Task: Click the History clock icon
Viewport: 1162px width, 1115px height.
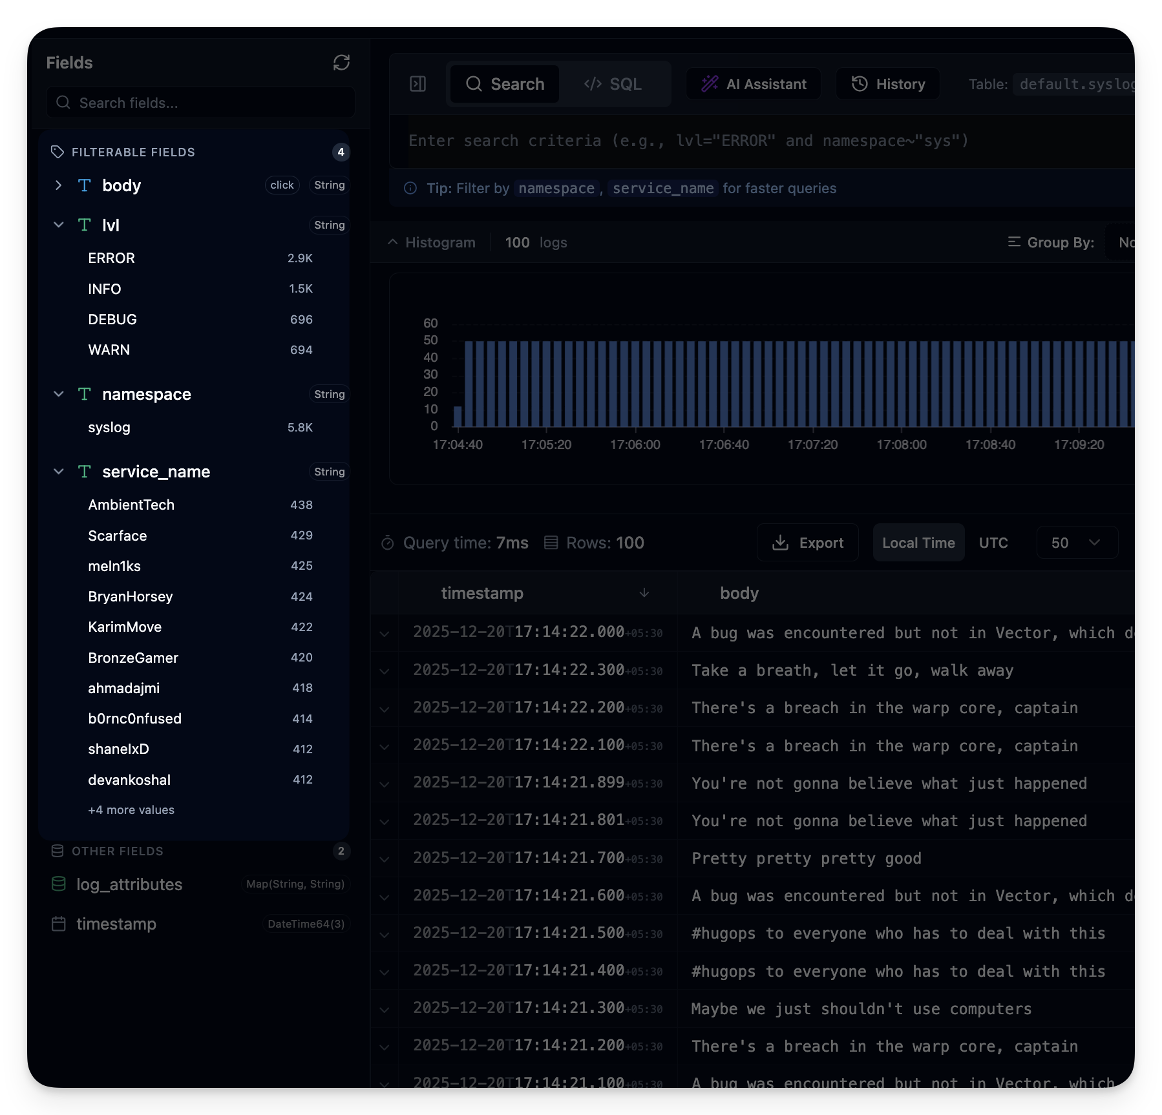Action: tap(860, 84)
